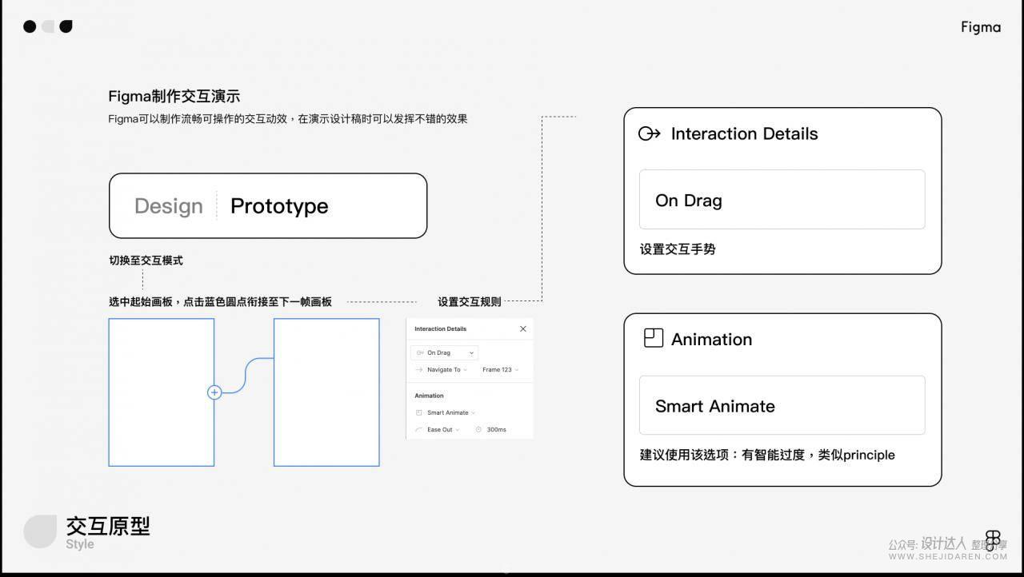Click the easing curve icon beside Ease Out
Image resolution: width=1024 pixels, height=577 pixels.
tap(419, 430)
